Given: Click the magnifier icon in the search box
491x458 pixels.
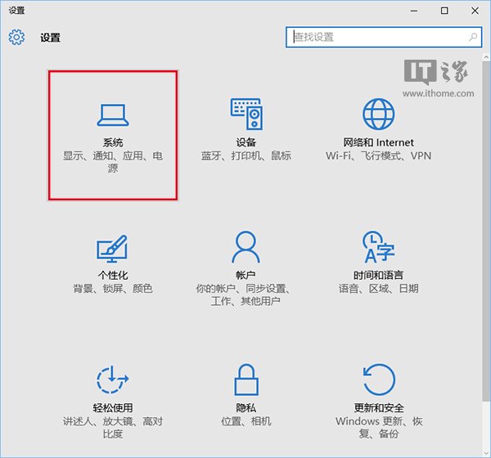Looking at the screenshot, I should click(473, 37).
